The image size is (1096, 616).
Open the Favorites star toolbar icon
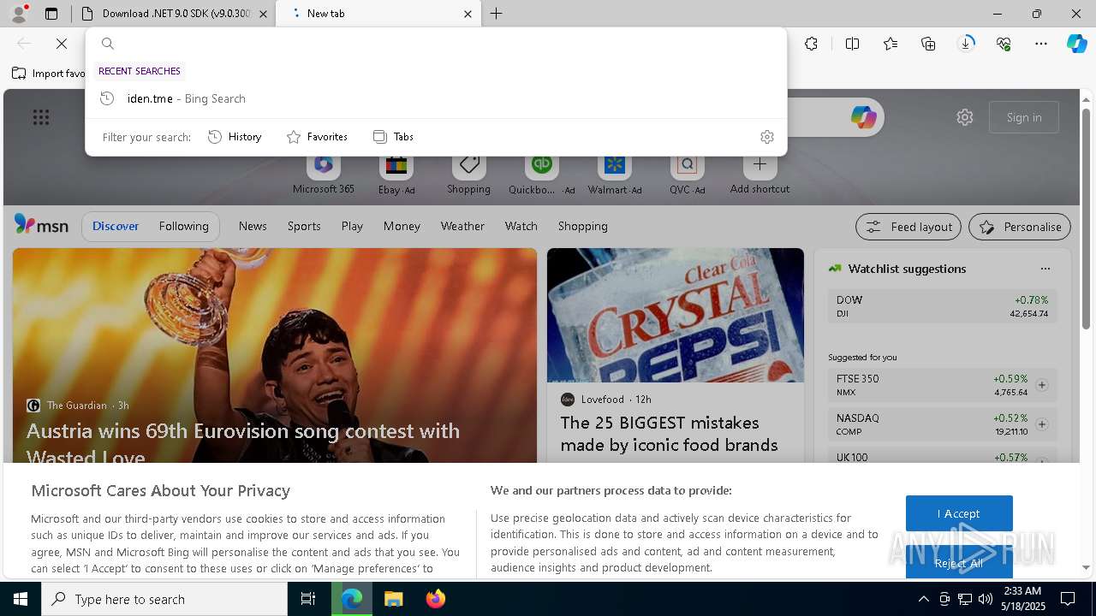(x=890, y=44)
